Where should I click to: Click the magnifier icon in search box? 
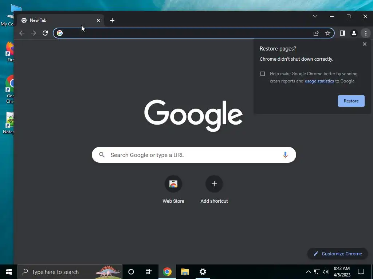tap(102, 155)
